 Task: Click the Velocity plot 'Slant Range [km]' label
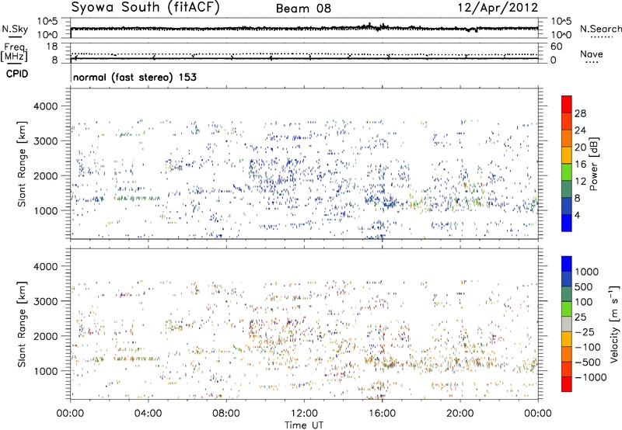pos(22,324)
